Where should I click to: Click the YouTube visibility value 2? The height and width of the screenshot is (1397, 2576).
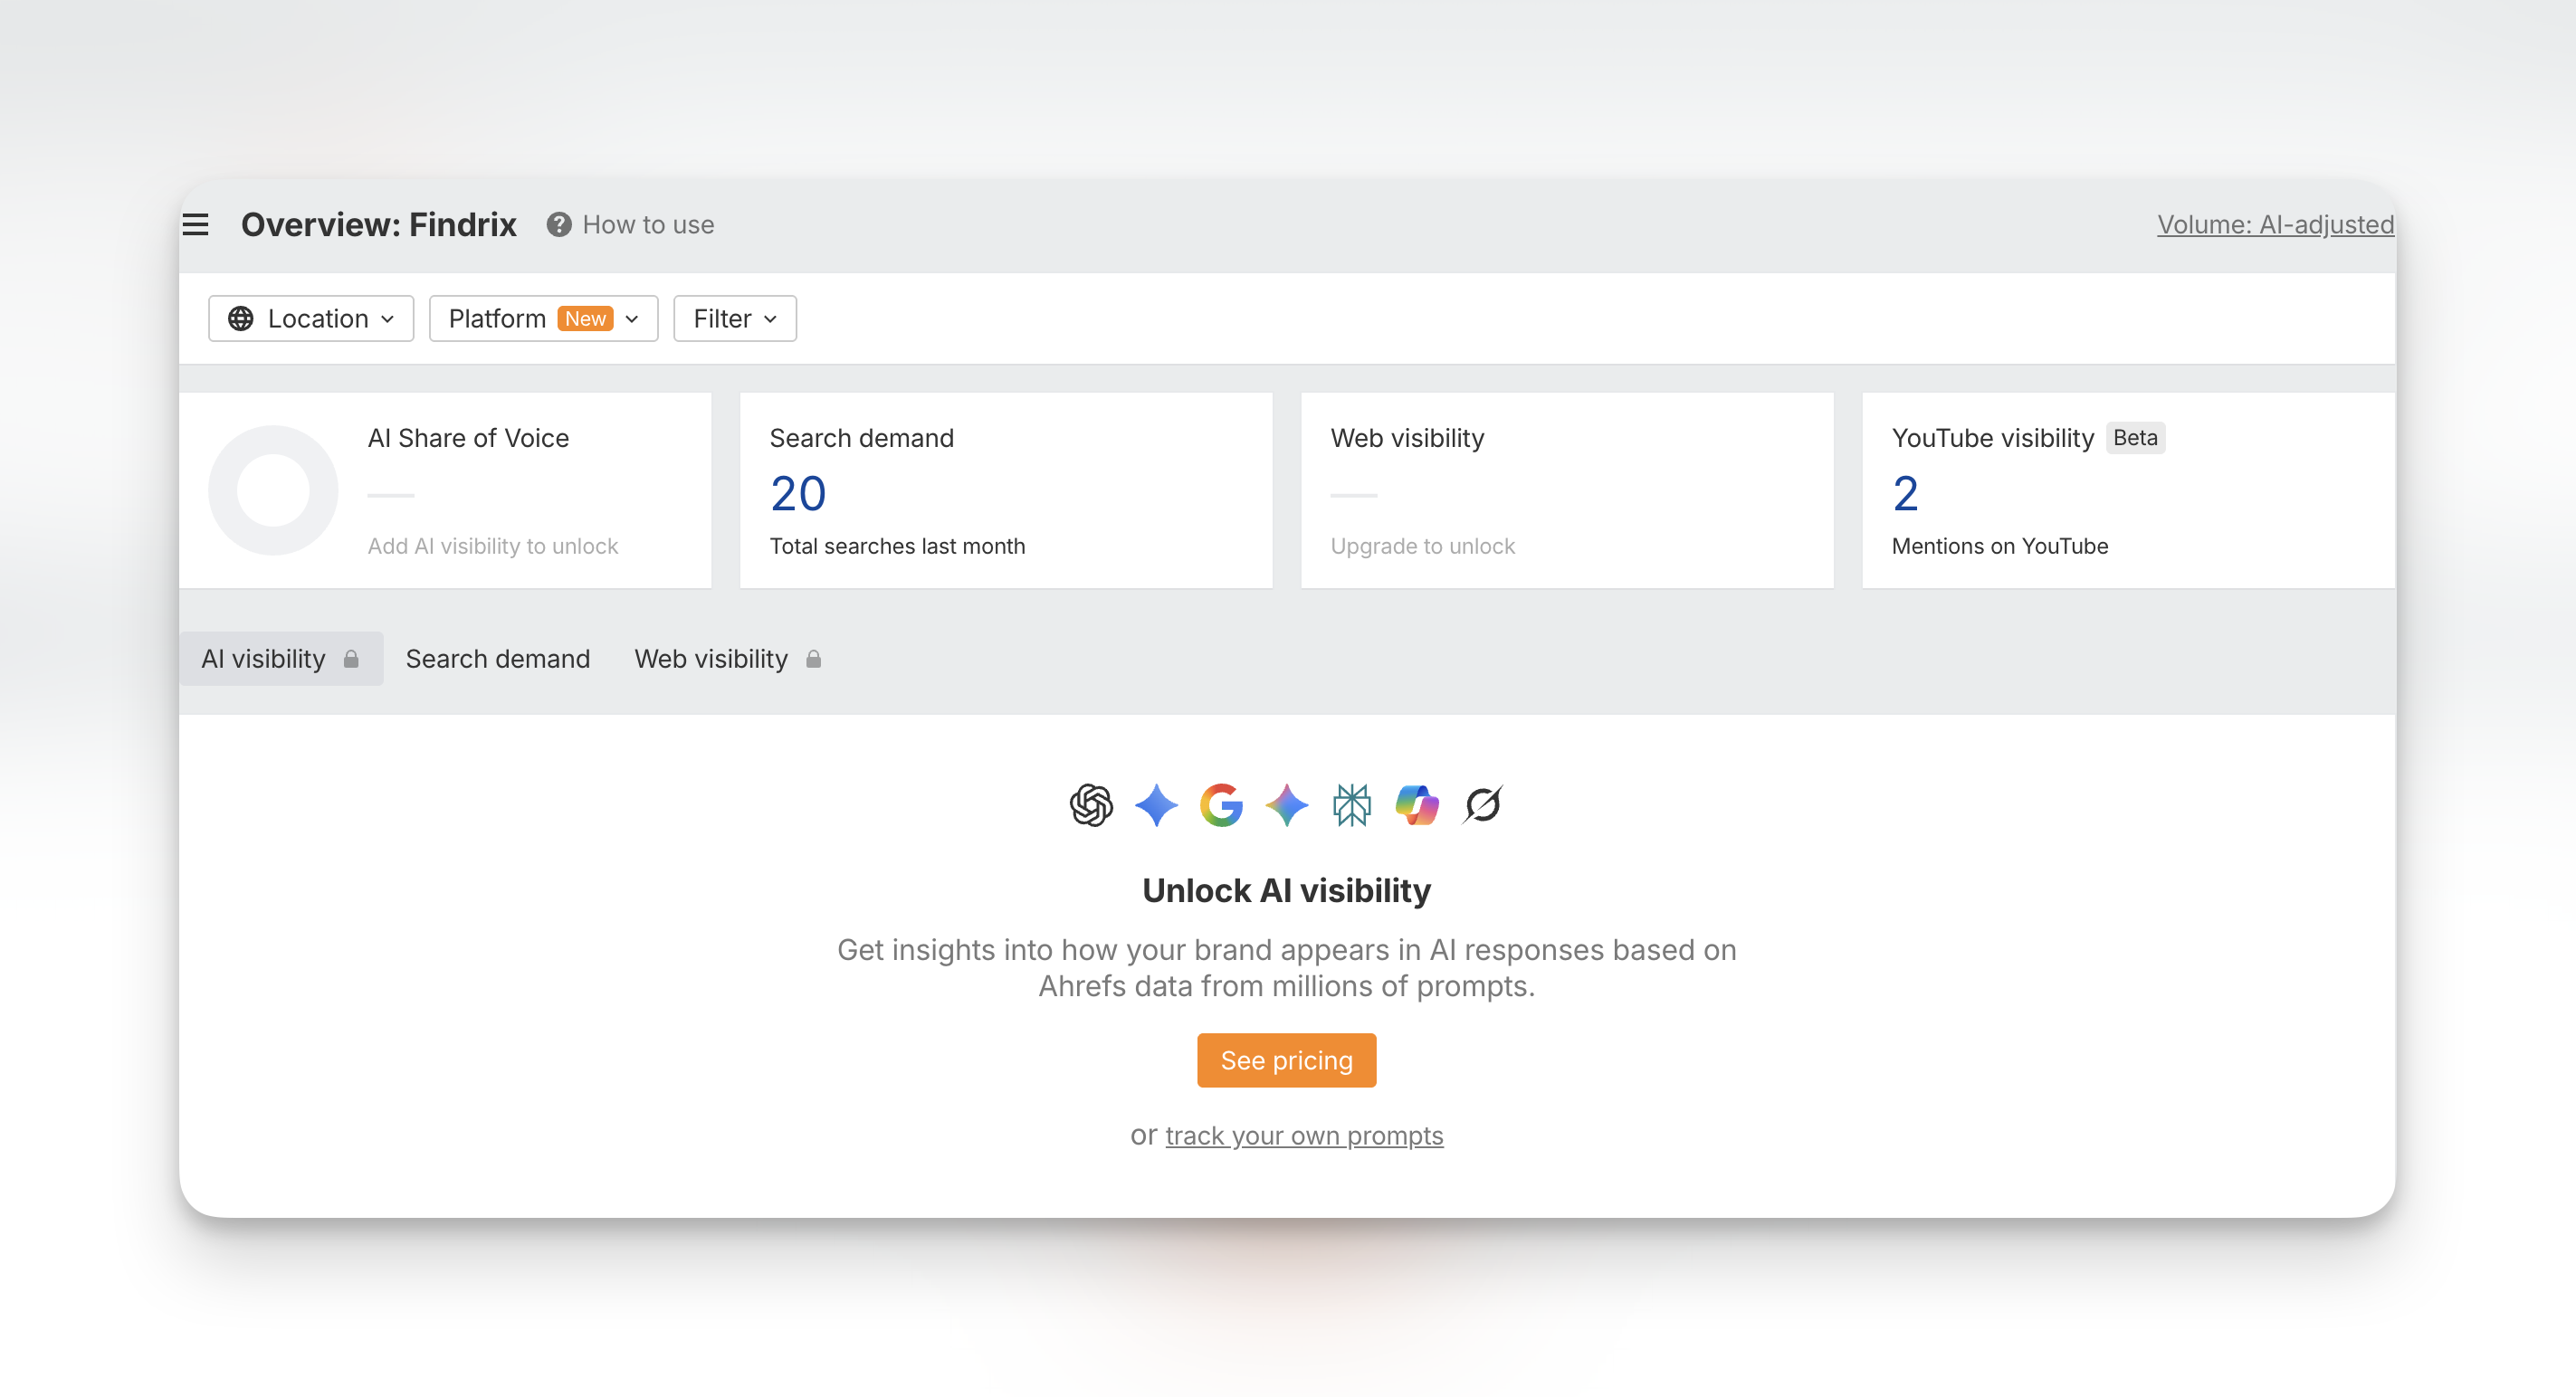1905,494
